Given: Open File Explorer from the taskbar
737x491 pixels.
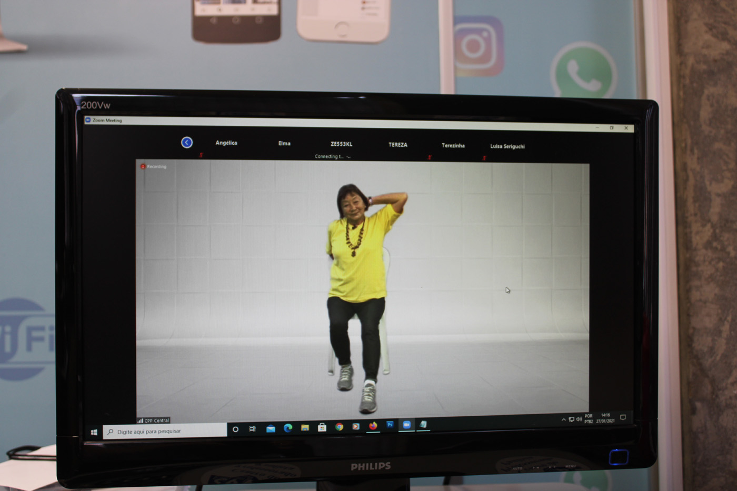Looking at the screenshot, I should coord(305,428).
